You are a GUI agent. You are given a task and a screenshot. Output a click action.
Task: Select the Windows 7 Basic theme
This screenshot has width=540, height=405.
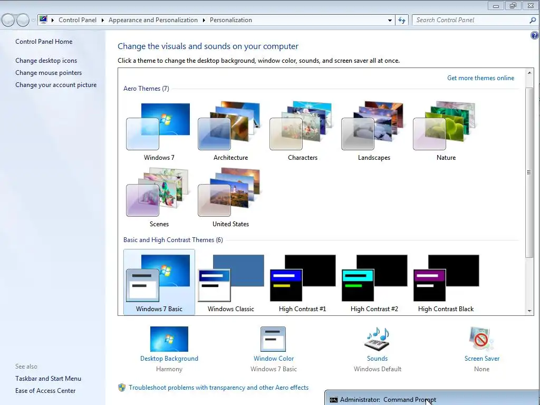[159, 282]
